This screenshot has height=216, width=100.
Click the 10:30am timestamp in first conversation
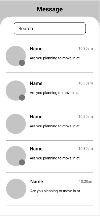click(x=86, y=49)
